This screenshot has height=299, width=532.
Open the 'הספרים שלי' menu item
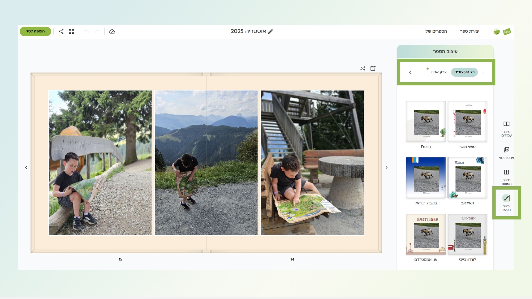(x=436, y=31)
